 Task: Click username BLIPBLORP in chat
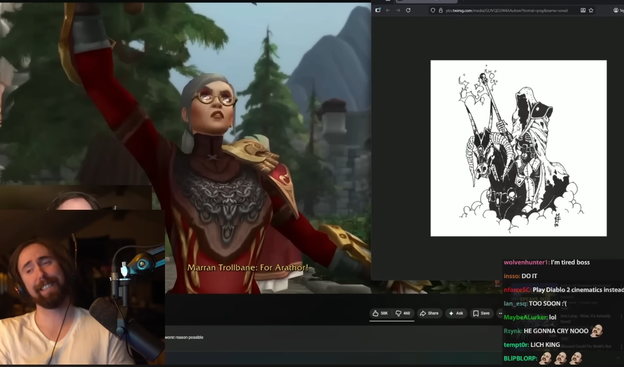tap(520, 359)
